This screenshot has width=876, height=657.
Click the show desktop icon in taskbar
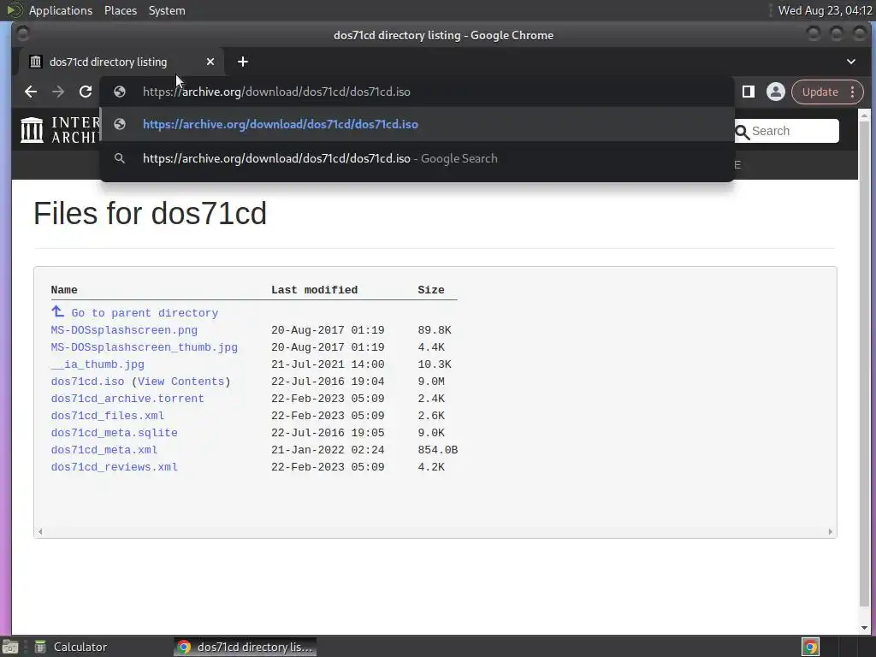[10, 647]
